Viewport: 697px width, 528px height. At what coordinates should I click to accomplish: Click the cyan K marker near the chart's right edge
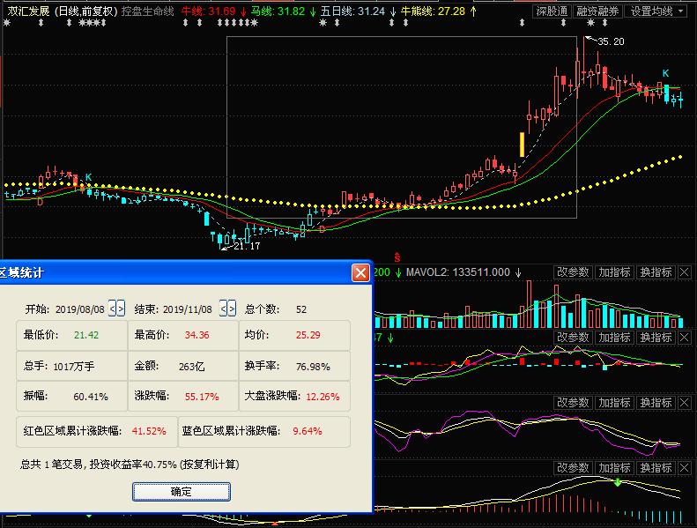point(665,73)
